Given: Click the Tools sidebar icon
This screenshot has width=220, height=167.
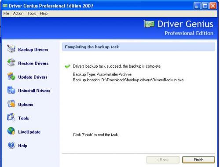Looking at the screenshot, I should pos(11,117).
